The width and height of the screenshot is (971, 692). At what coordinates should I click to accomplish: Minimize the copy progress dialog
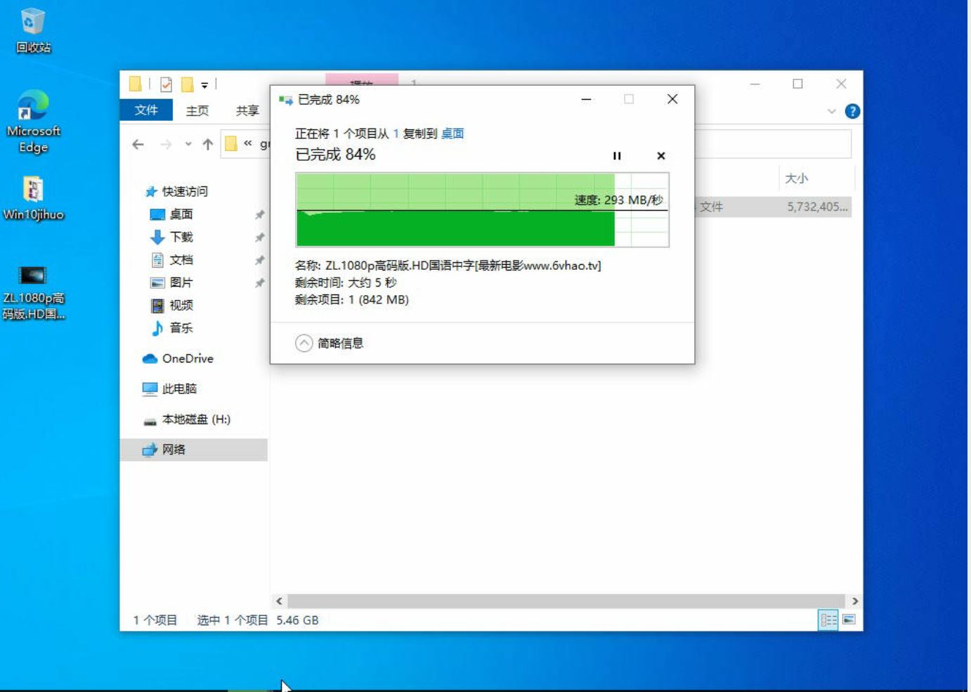click(x=586, y=99)
